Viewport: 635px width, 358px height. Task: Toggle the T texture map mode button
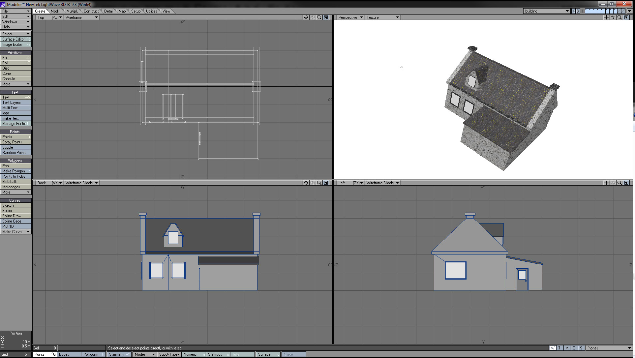click(x=559, y=348)
